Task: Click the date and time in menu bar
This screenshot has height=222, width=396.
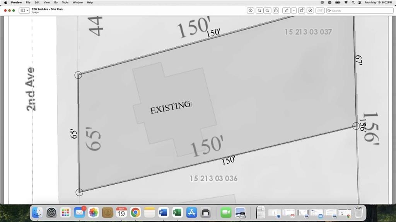Action: (x=379, y=2)
